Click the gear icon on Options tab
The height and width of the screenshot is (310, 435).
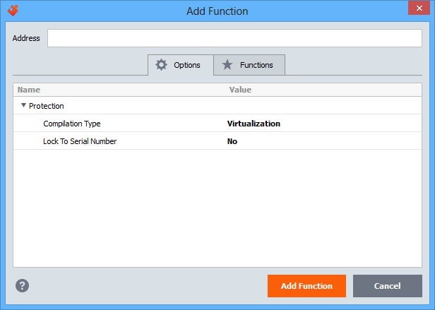pos(162,65)
